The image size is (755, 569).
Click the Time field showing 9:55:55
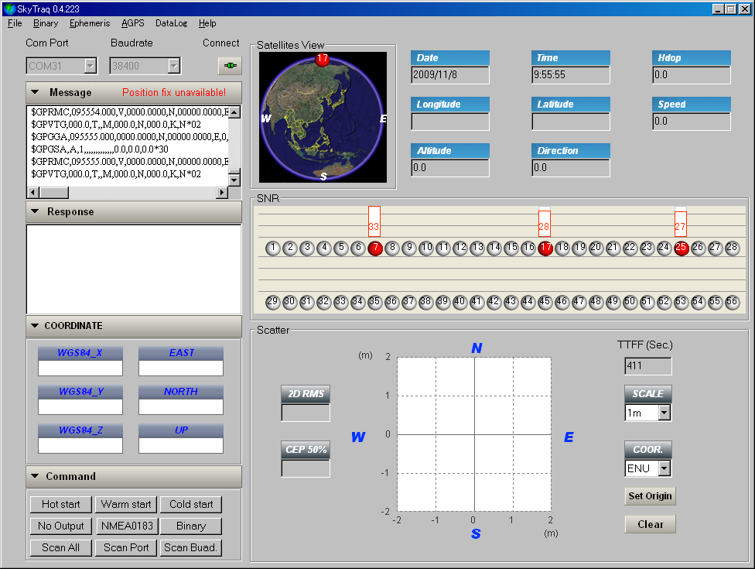571,74
